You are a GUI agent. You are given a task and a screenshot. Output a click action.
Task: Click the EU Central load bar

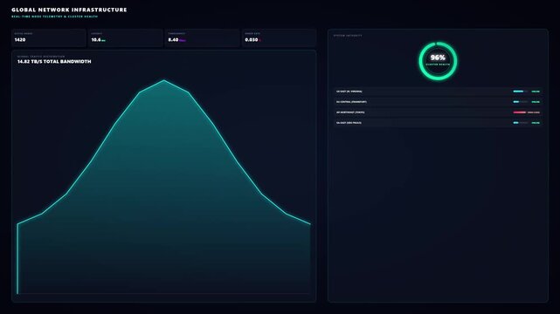(x=521, y=102)
